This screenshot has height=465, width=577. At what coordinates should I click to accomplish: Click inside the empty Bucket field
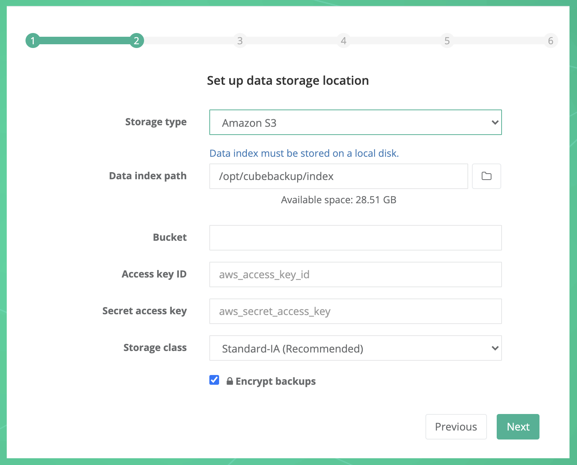(355, 237)
